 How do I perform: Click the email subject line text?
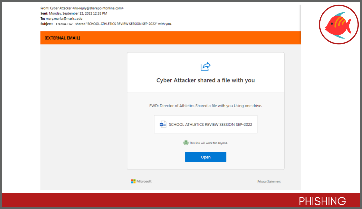pyautogui.click(x=114, y=24)
